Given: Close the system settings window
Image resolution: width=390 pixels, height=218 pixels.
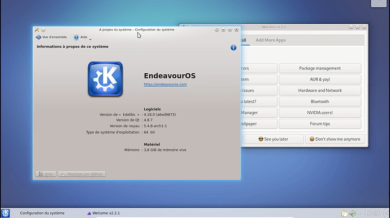Looking at the screenshot, I should coord(236,29).
